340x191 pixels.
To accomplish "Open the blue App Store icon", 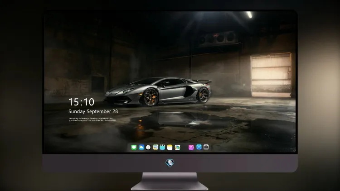I will 199,147.
